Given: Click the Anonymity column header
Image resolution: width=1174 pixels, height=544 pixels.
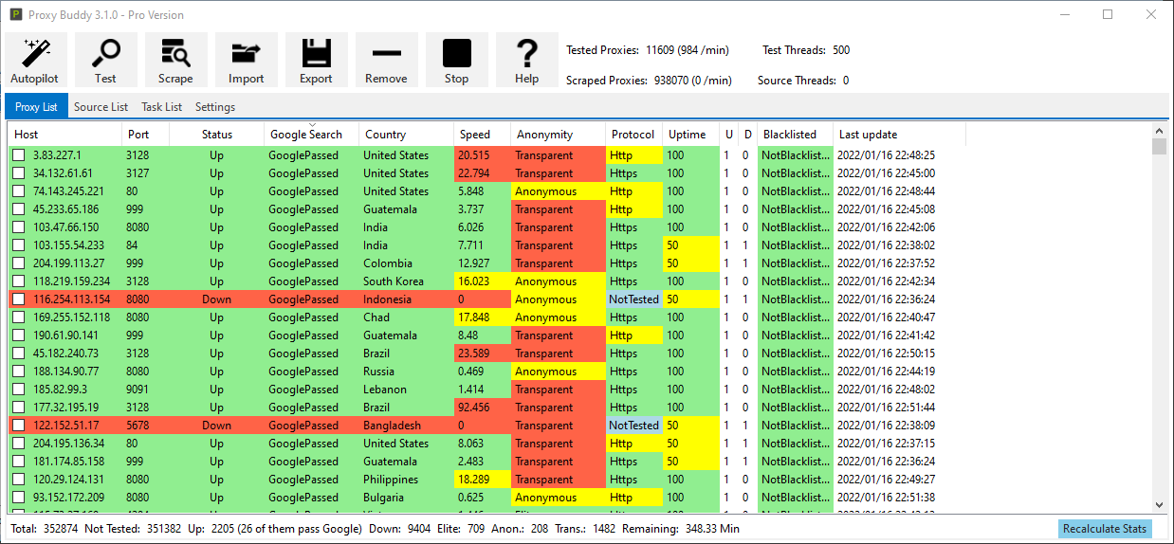Looking at the screenshot, I should 545,135.
